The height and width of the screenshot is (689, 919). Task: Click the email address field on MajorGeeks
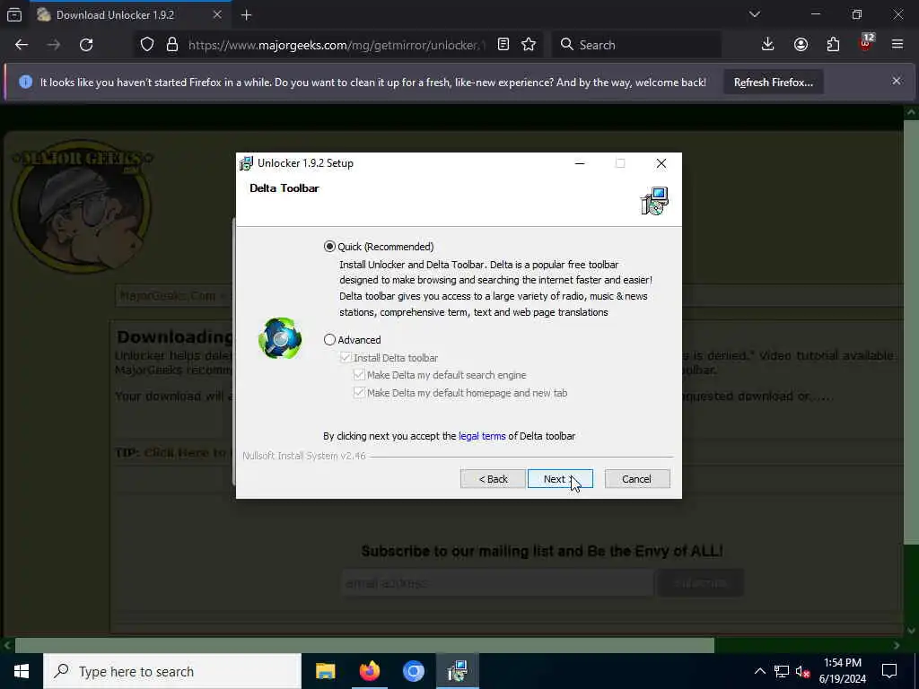[497, 583]
